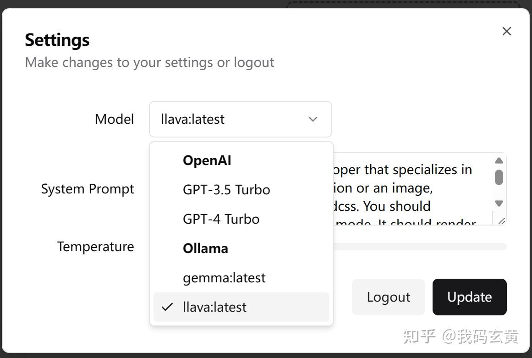This screenshot has height=358, width=532.
Task: Click the checkmark beside llava:latest
Action: [168, 307]
